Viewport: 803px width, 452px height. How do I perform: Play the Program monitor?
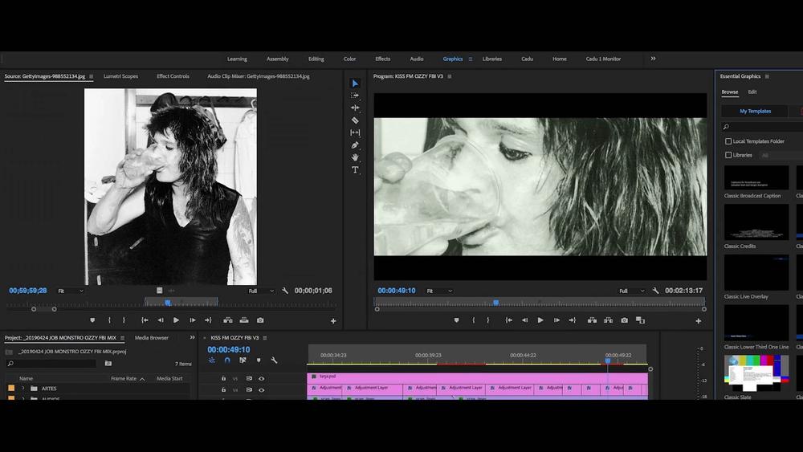click(x=540, y=320)
